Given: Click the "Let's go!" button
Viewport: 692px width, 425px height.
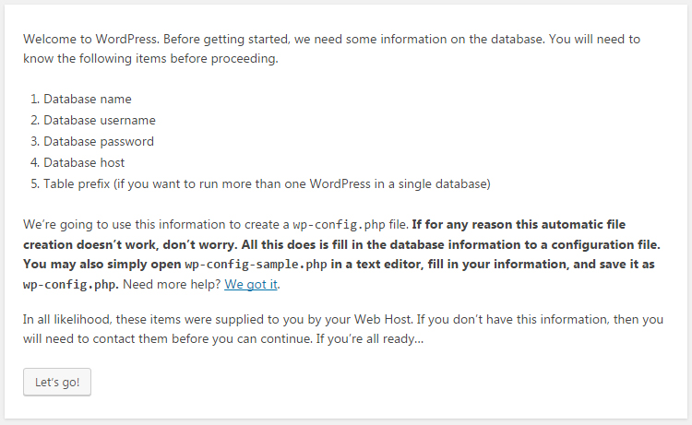Looking at the screenshot, I should coord(57,382).
